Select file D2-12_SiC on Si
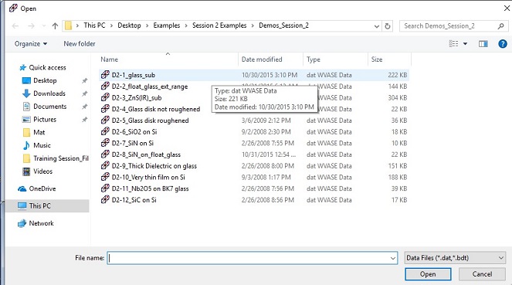Screen dimensions: 512x285 pos(134,200)
